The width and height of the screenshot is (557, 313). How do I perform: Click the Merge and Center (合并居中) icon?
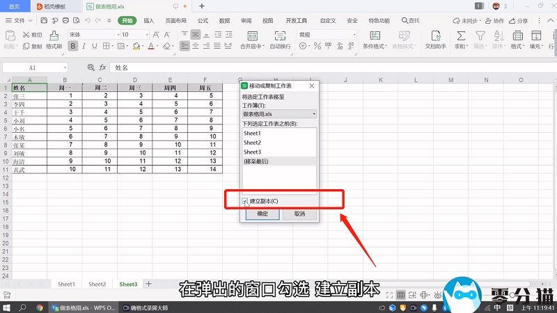point(251,35)
